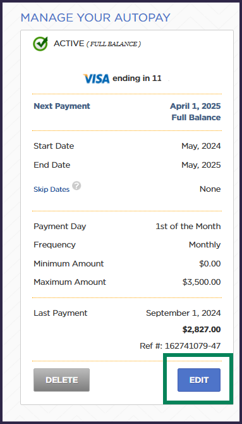Image resolution: width=242 pixels, height=424 pixels.
Task: Click the blue EDIT button
Action: click(x=199, y=380)
